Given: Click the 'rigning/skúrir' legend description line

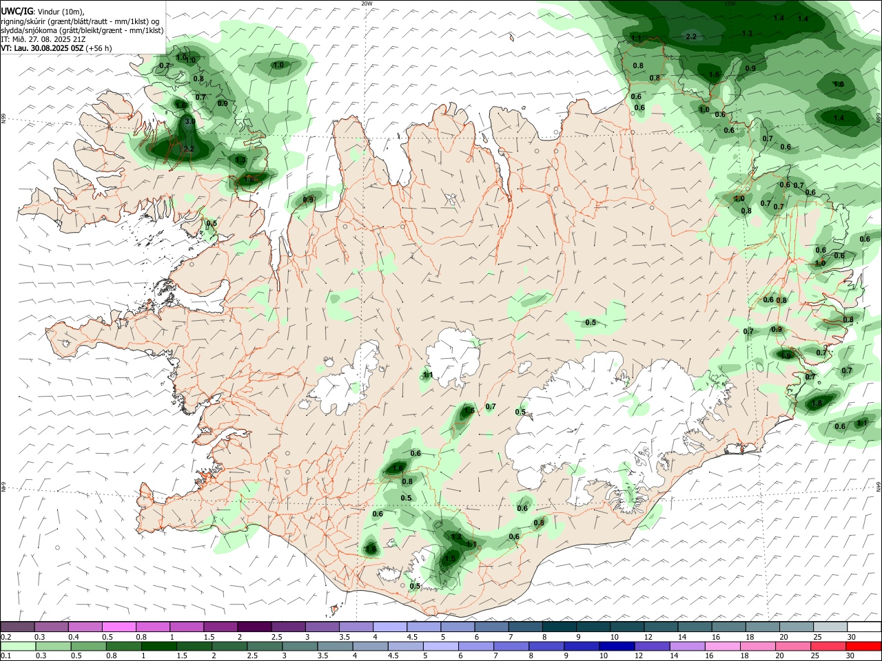Looking at the screenshot, I should coord(81,21).
